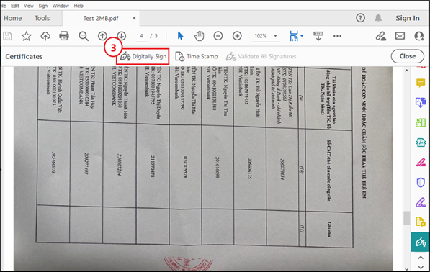430x272 pixels.
Task: Zoom in with plus icon
Action: (x=237, y=36)
